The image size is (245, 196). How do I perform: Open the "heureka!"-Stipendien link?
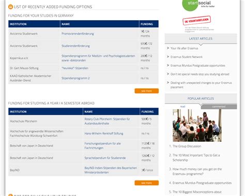[75, 68]
